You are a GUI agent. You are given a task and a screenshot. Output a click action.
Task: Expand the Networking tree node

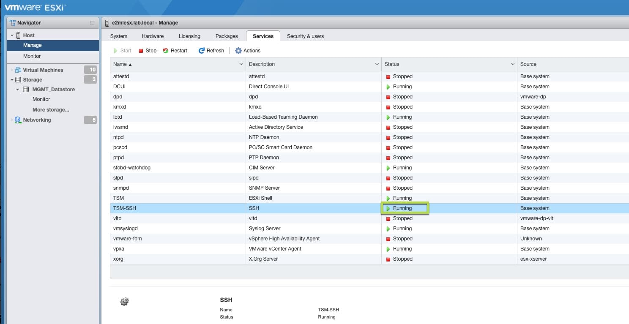tap(12, 120)
